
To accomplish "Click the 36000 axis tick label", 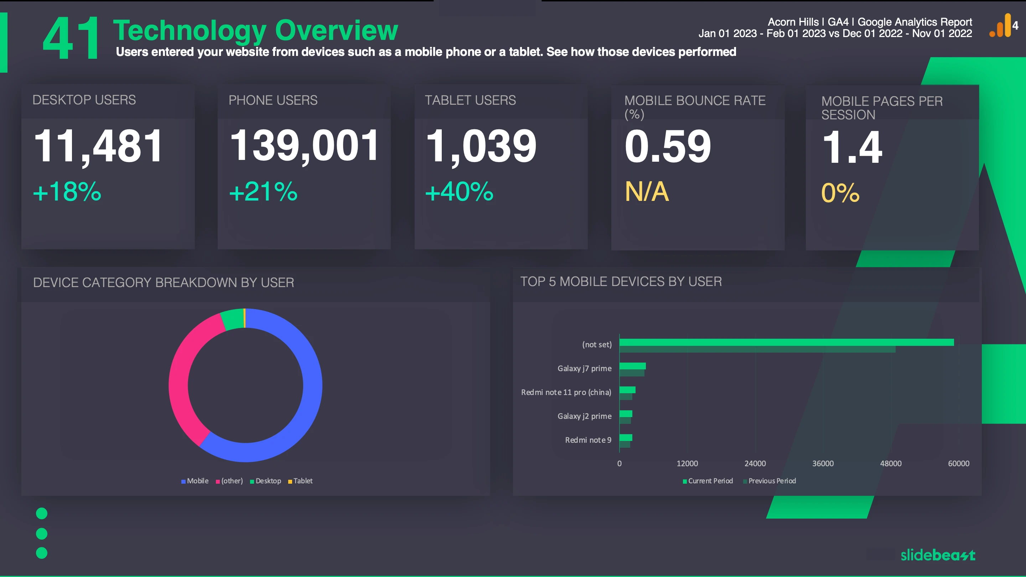I will (x=823, y=463).
